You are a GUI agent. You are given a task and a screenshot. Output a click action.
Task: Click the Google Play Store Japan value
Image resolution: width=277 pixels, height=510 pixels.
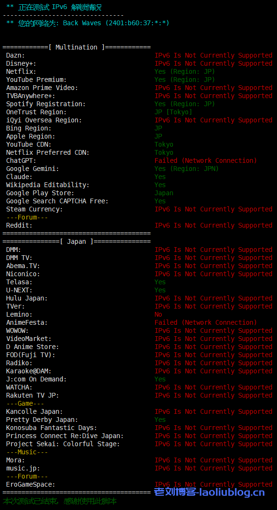pyautogui.click(x=164, y=193)
